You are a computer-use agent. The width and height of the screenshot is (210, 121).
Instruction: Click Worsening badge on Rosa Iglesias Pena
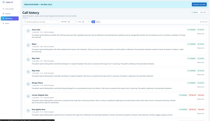point(201,109)
